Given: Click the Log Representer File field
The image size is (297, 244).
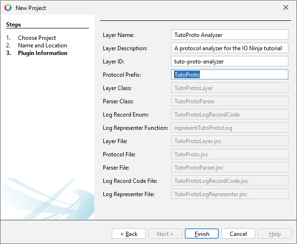Looking at the screenshot, I should (230, 194).
